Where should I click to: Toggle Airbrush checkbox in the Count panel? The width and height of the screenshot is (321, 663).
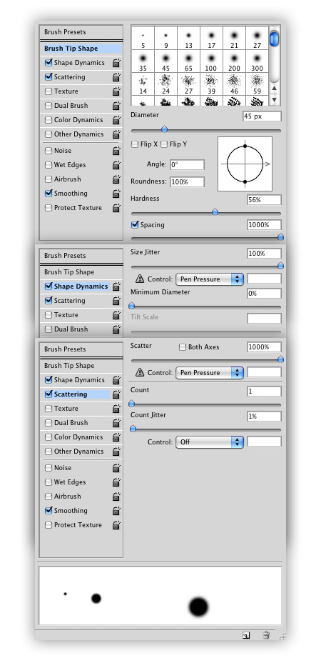pyautogui.click(x=49, y=497)
